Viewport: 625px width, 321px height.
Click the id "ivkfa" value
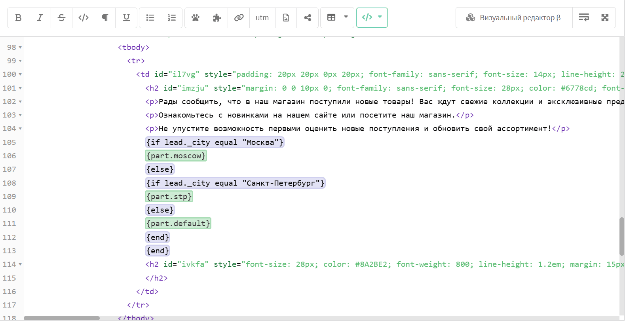(193, 264)
